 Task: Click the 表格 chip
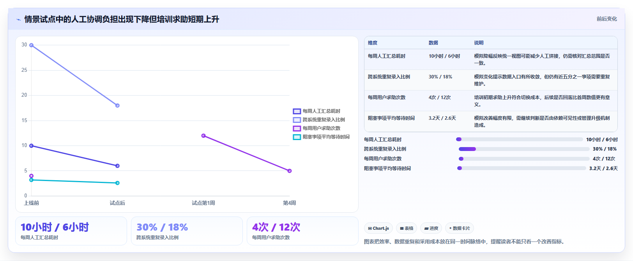tap(407, 228)
